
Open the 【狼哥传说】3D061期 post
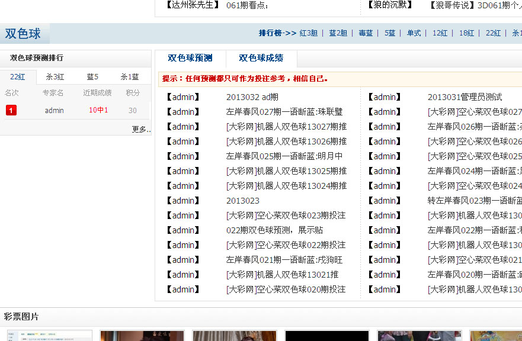point(475,5)
